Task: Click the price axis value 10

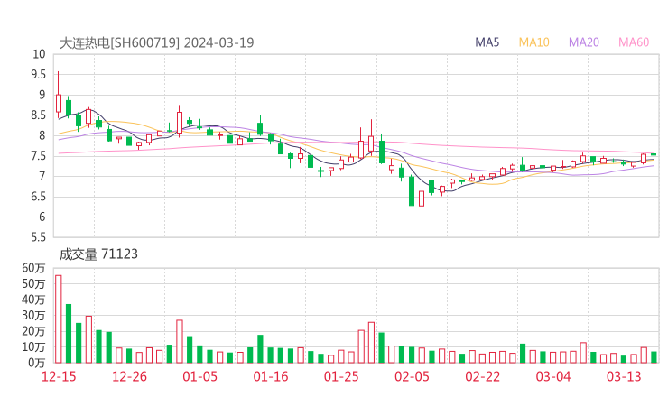Action: coord(39,54)
